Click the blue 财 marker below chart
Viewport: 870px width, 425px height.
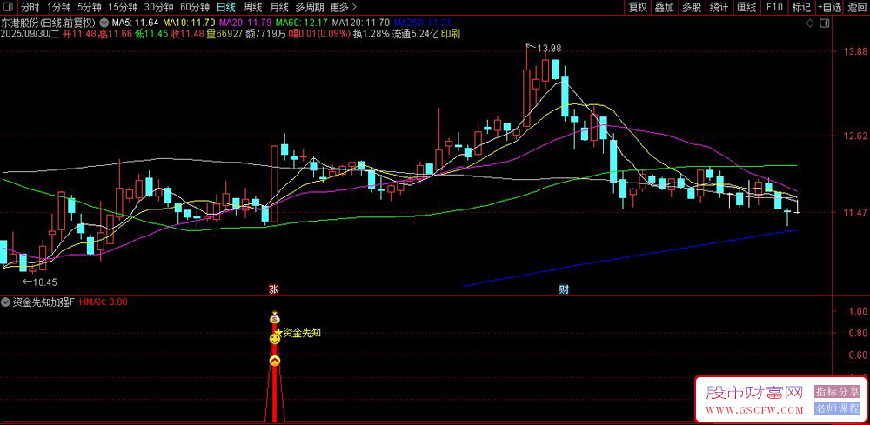point(564,289)
